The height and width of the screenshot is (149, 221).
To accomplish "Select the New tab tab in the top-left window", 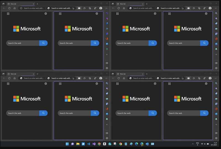I will (20, 4).
